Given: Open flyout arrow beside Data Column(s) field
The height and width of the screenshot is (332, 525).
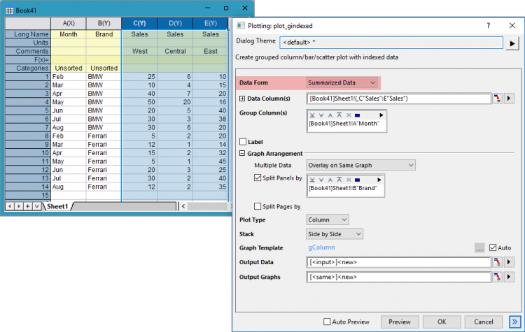Looking at the screenshot, I should 509,99.
